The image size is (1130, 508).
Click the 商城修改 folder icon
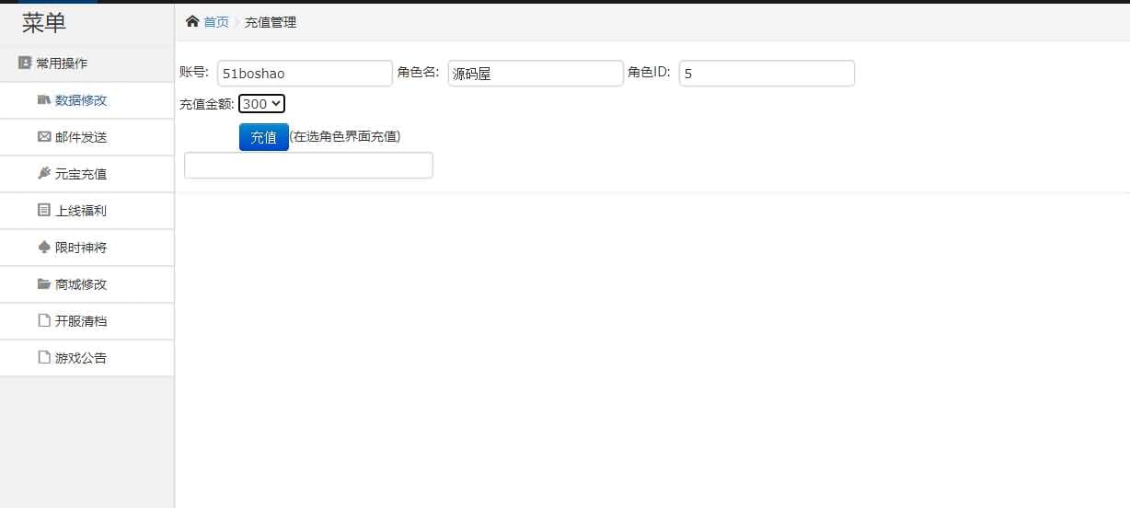[43, 283]
